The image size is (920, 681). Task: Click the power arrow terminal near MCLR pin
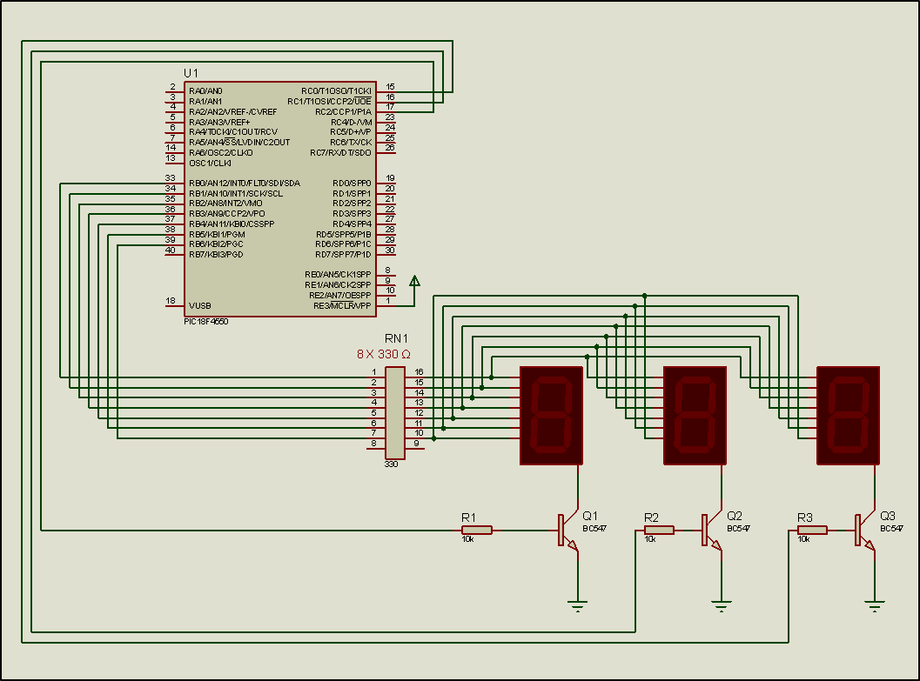415,281
